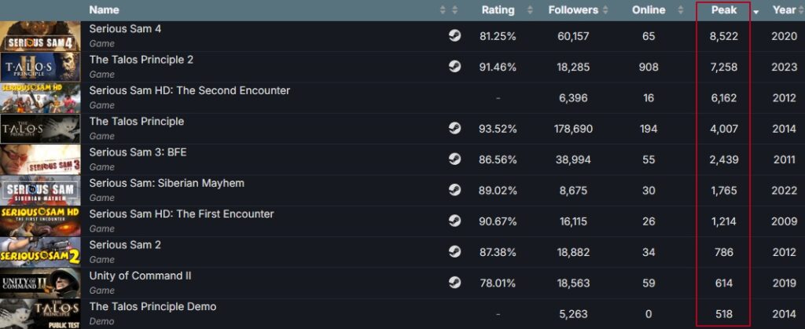The width and height of the screenshot is (805, 329).
Task: Click the Unity of Command II thumbnail
Action: click(40, 283)
